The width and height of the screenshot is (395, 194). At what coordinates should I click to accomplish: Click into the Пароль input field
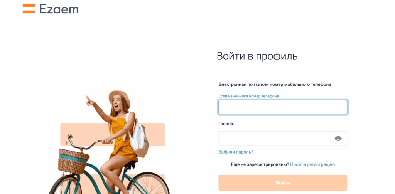point(275,138)
